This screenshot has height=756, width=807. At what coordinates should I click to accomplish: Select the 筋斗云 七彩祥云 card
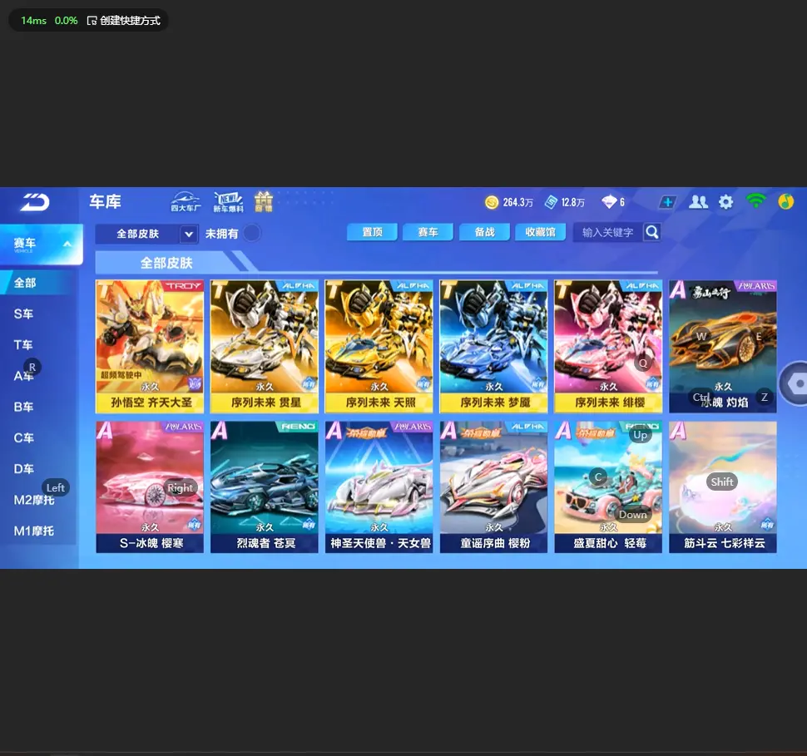pos(723,487)
